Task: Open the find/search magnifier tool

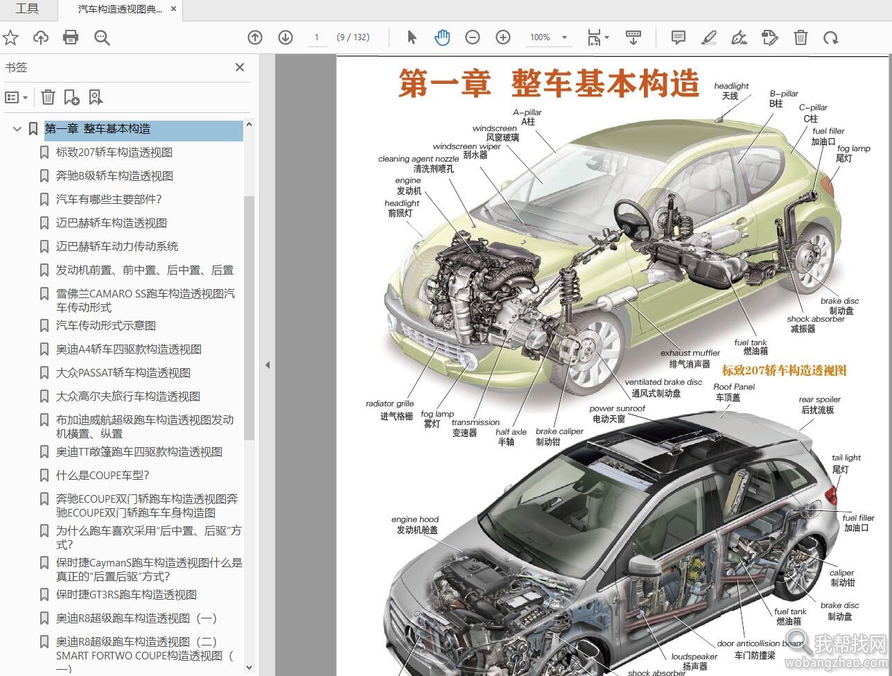Action: (102, 37)
